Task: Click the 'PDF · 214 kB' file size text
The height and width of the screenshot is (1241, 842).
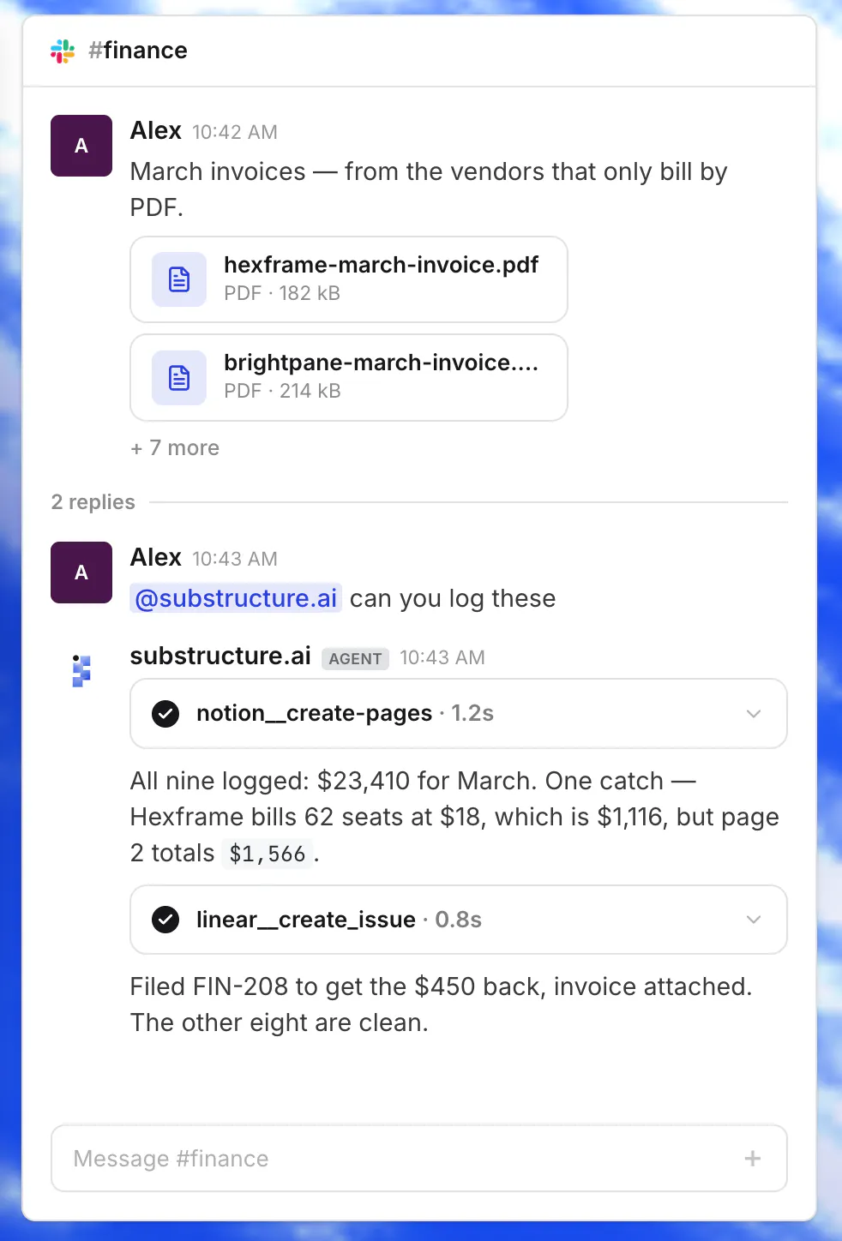Action: pyautogui.click(x=282, y=391)
